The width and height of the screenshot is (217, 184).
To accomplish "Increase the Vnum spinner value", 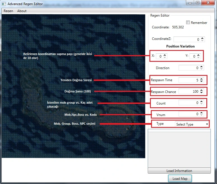I will pyautogui.click(x=202, y=113).
